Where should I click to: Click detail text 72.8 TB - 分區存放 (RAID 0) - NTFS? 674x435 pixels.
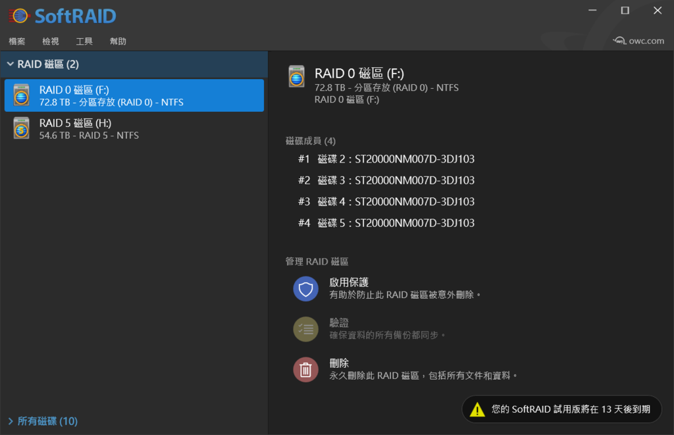[x=386, y=88]
